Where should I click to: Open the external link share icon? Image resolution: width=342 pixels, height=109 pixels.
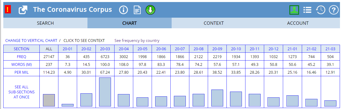(x=23, y=10)
